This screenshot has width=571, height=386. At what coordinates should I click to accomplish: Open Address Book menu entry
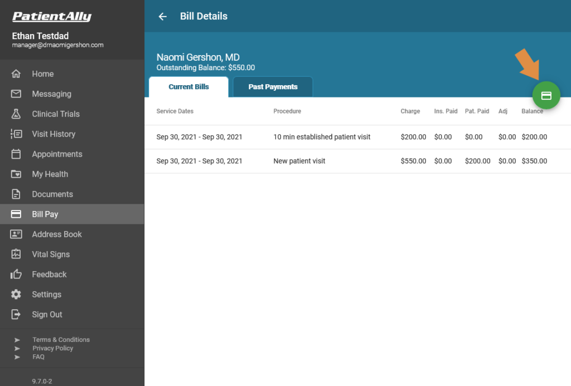[72, 234]
